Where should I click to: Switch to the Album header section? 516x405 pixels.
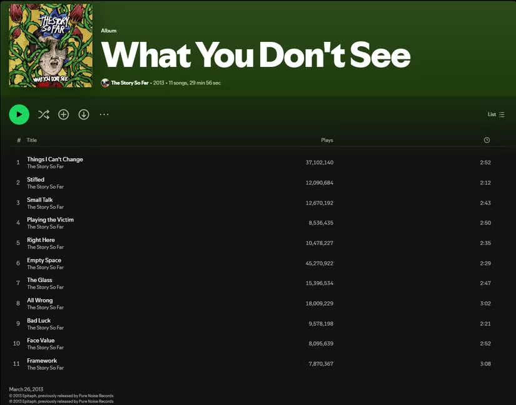click(108, 30)
